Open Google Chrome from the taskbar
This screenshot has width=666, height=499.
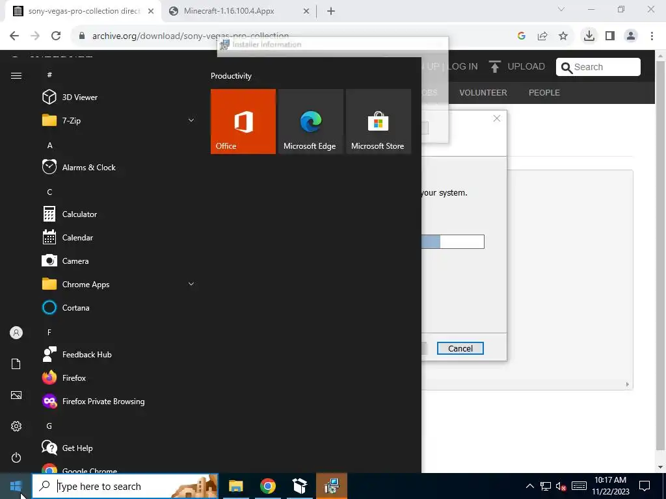tap(267, 486)
